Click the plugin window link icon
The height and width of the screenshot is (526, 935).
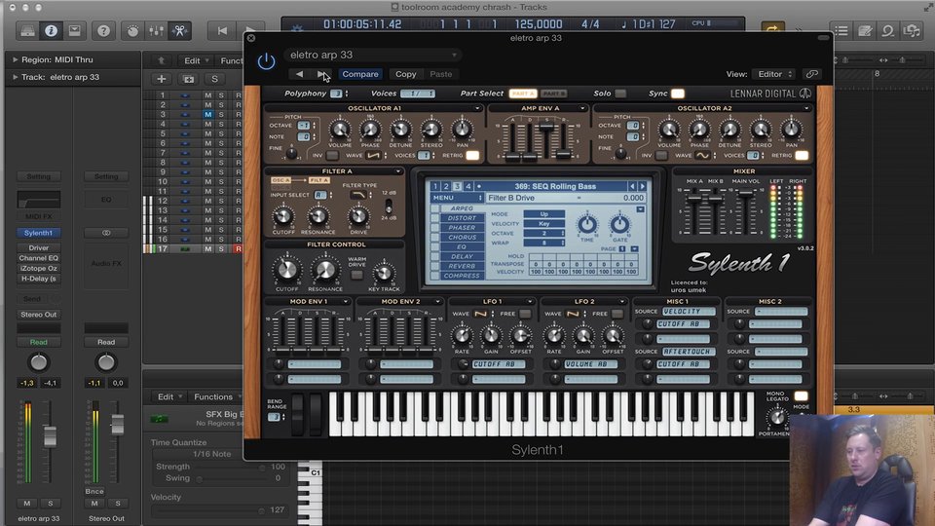tap(811, 74)
